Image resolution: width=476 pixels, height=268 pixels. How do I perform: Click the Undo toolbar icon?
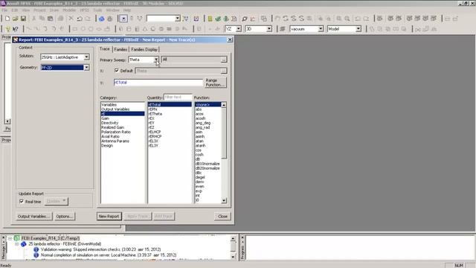(x=80, y=19)
